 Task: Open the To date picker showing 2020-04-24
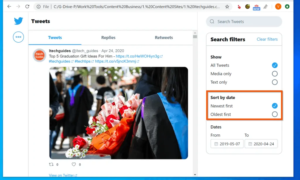[x=261, y=144]
